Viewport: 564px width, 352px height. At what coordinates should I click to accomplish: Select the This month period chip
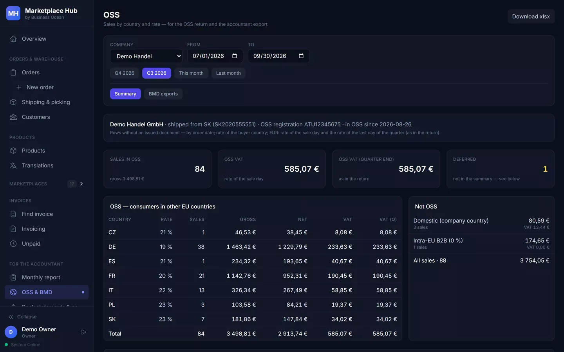[x=191, y=73]
